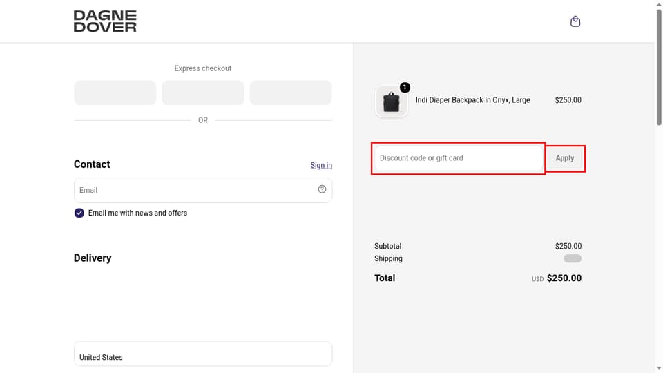Image resolution: width=663 pixels, height=373 pixels.
Task: Click the Express checkout heading
Action: [203, 68]
